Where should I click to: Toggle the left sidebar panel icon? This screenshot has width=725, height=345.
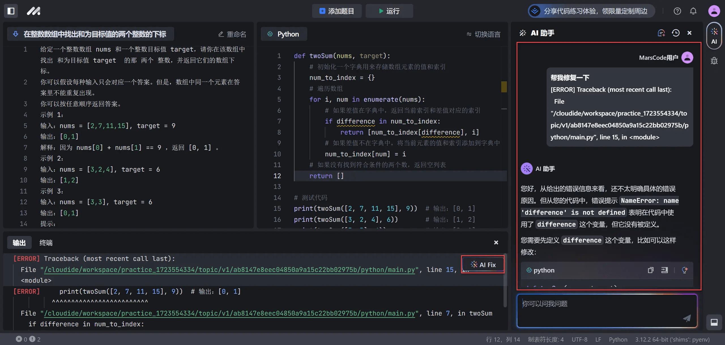(x=11, y=11)
